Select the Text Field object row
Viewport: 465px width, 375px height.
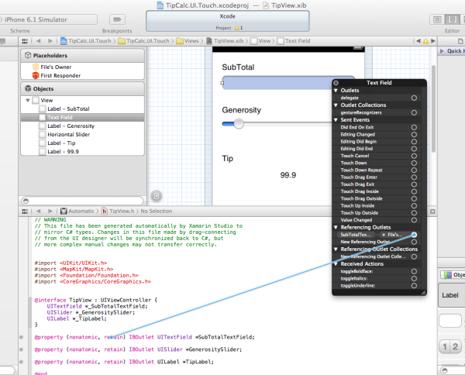[82, 118]
